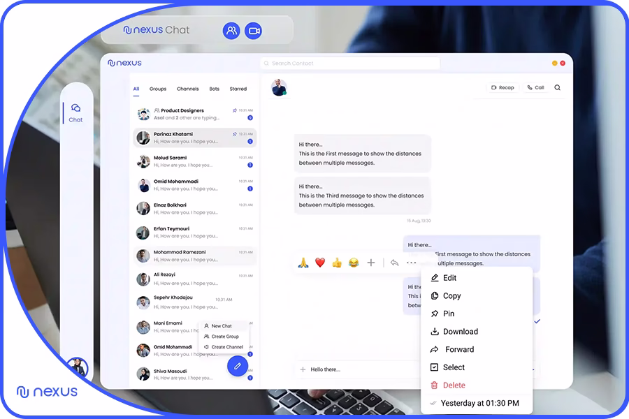Click the video call icon in header

point(253,31)
